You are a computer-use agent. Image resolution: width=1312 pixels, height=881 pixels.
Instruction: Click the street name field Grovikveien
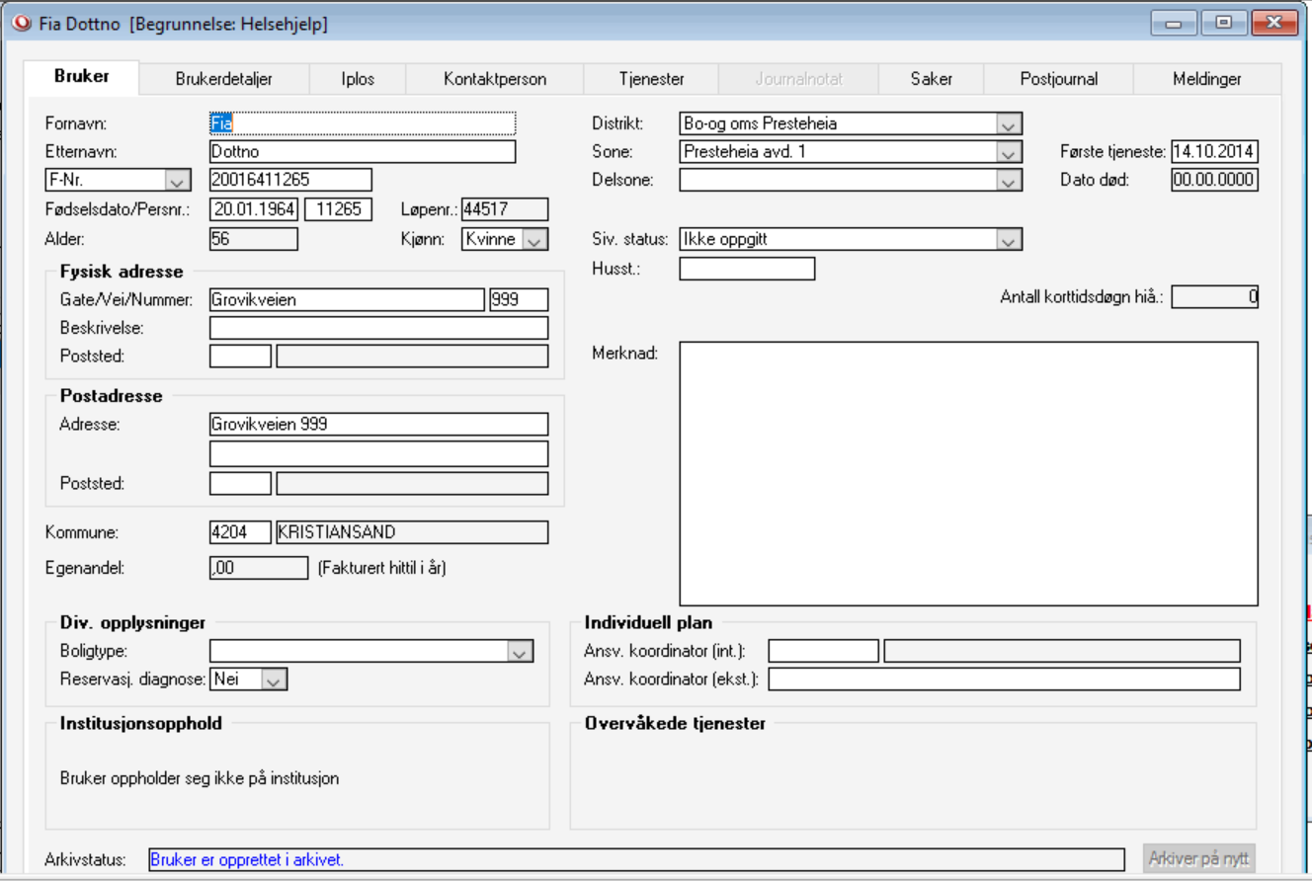pos(347,300)
